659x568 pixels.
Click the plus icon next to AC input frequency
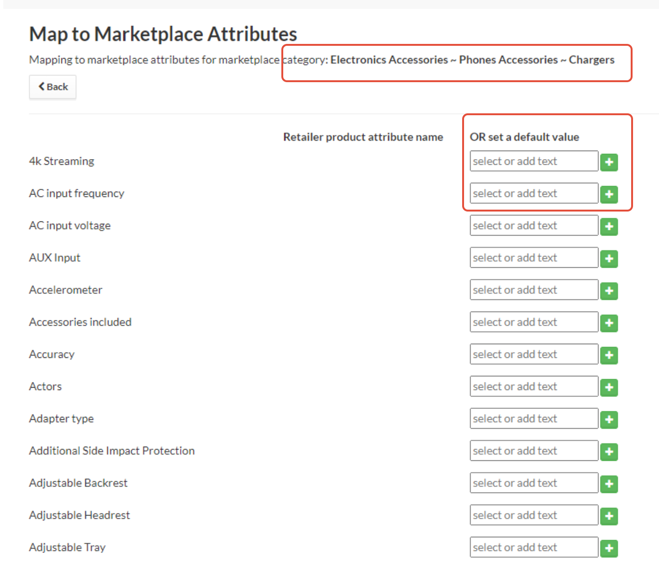608,194
